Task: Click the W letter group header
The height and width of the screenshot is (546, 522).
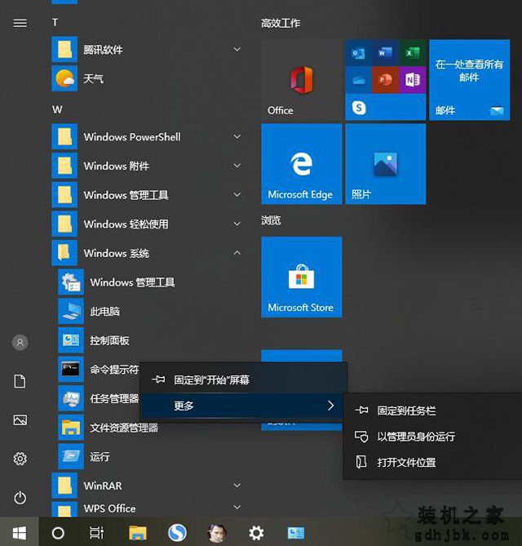Action: pyautogui.click(x=57, y=109)
